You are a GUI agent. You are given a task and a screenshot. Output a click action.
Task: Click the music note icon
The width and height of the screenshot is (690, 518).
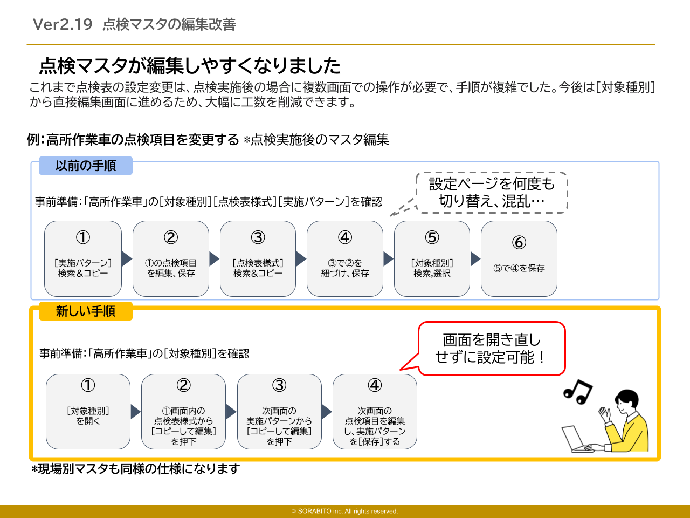[577, 391]
